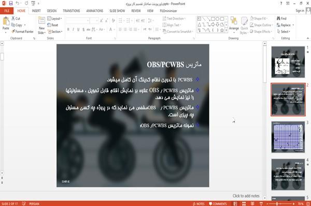This screenshot has height=206, width=311.
Task: Click the Sign in link
Action: click(300, 11)
